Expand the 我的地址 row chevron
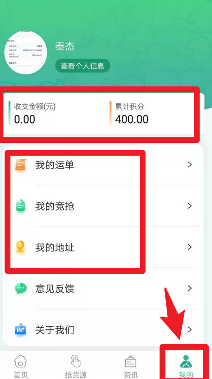212x379 pixels. click(x=190, y=247)
